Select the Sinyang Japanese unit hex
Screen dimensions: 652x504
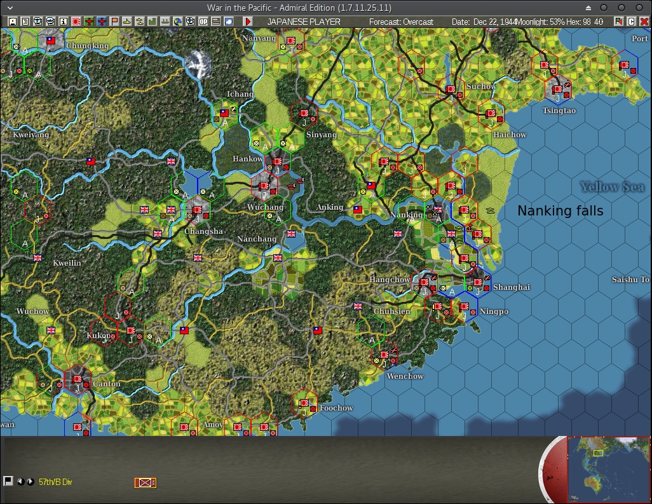[x=304, y=113]
